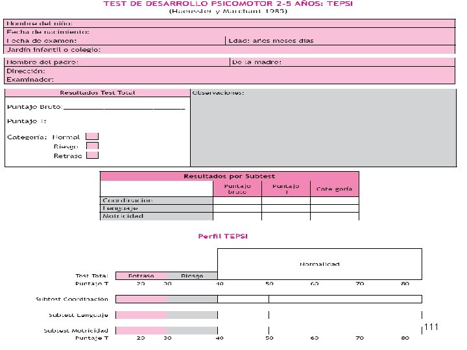
Task: Click the pink segment of Subtest Lenguaje bar
Action: [141, 315]
